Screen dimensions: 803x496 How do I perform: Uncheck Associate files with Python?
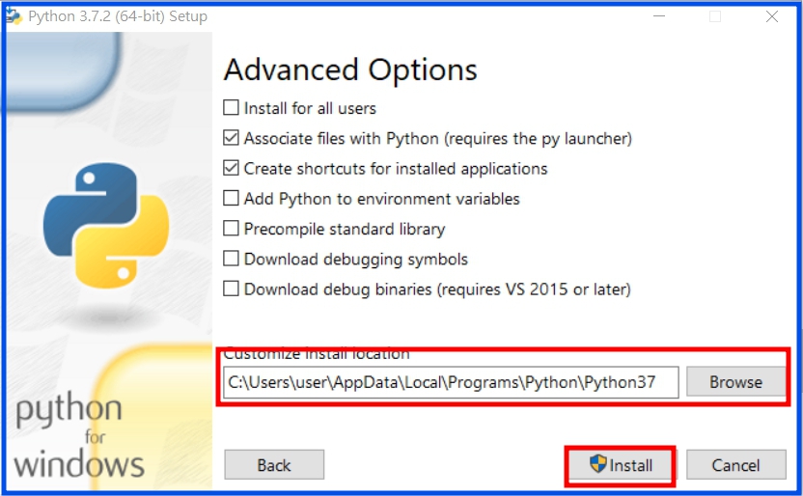[x=231, y=138]
